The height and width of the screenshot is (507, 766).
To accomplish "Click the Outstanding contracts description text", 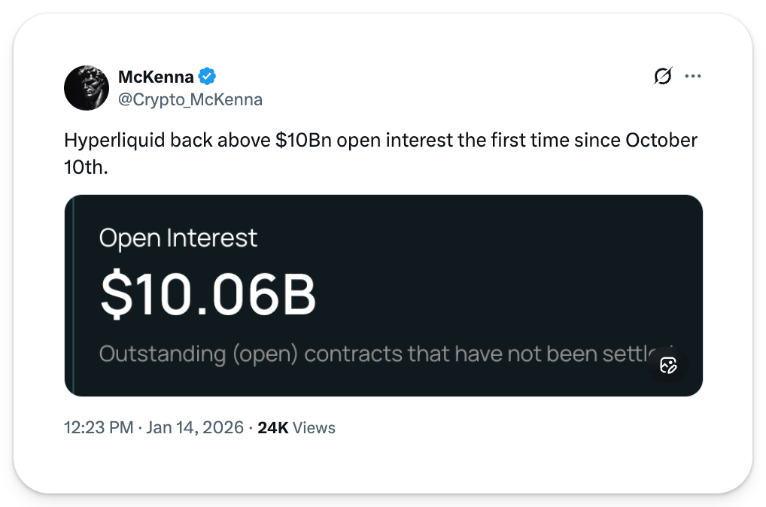I will 376,354.
